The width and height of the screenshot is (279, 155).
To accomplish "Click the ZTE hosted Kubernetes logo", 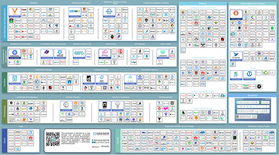I will pos(203,84).
